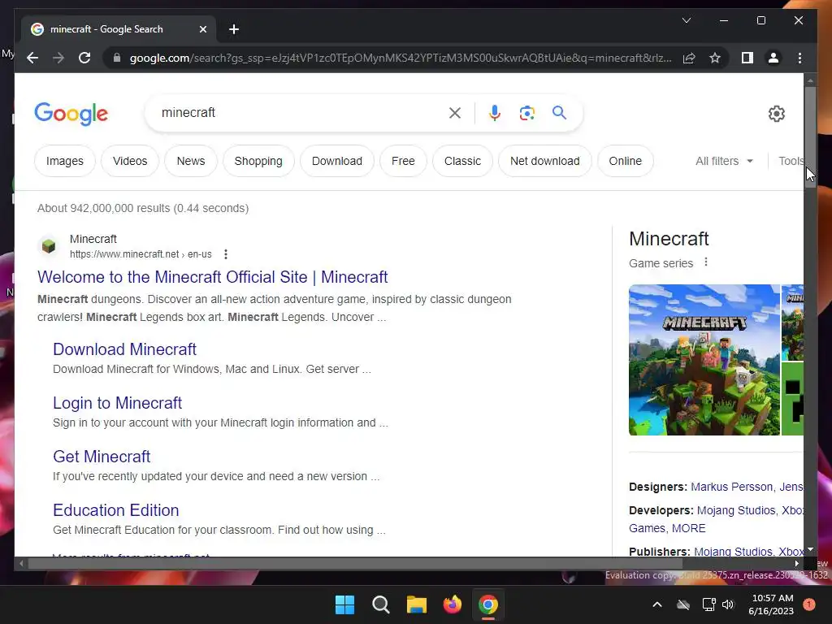Open Welcome to the Minecraft Official Site

click(x=212, y=277)
